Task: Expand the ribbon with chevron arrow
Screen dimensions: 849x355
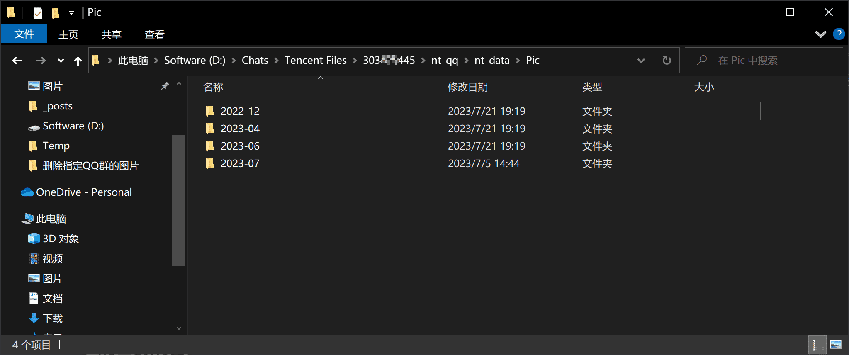Action: pos(820,34)
